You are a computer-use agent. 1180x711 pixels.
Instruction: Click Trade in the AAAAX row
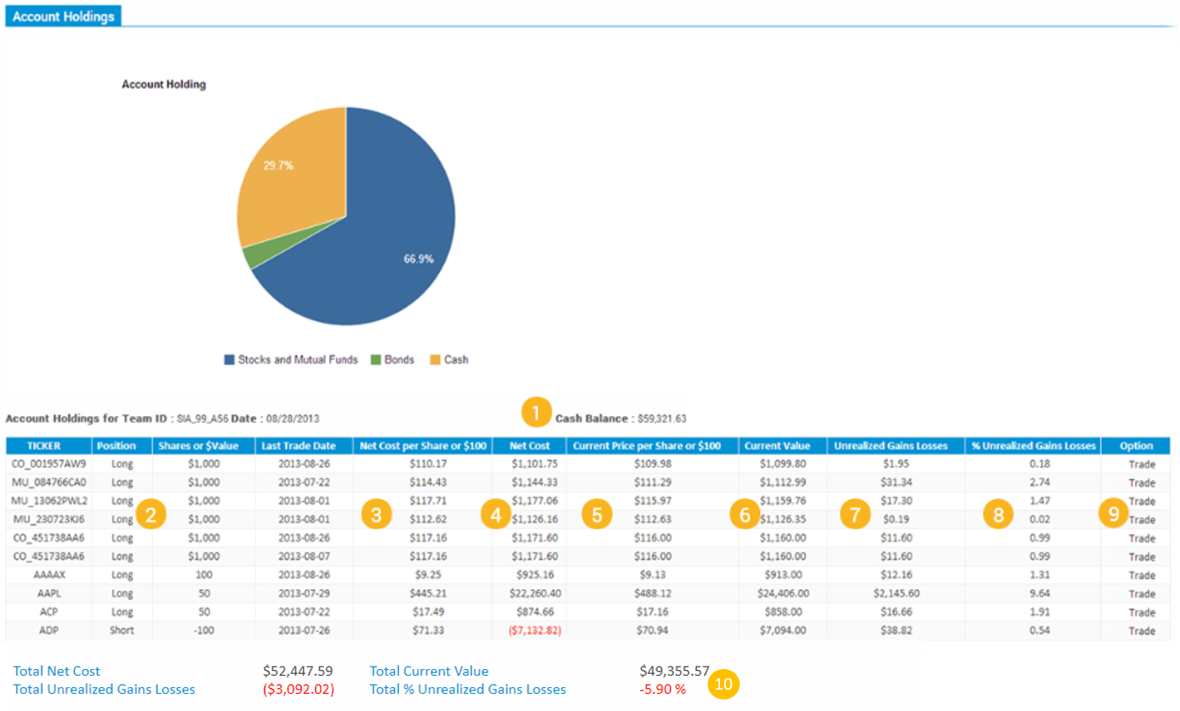click(1142, 575)
